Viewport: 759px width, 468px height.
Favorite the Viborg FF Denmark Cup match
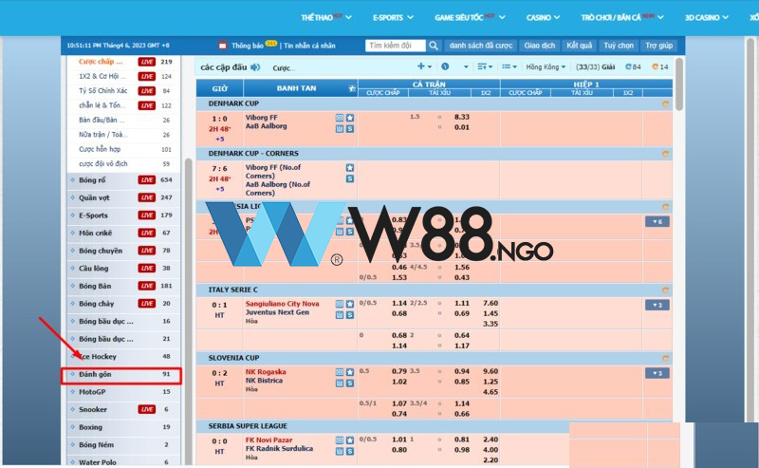click(350, 118)
